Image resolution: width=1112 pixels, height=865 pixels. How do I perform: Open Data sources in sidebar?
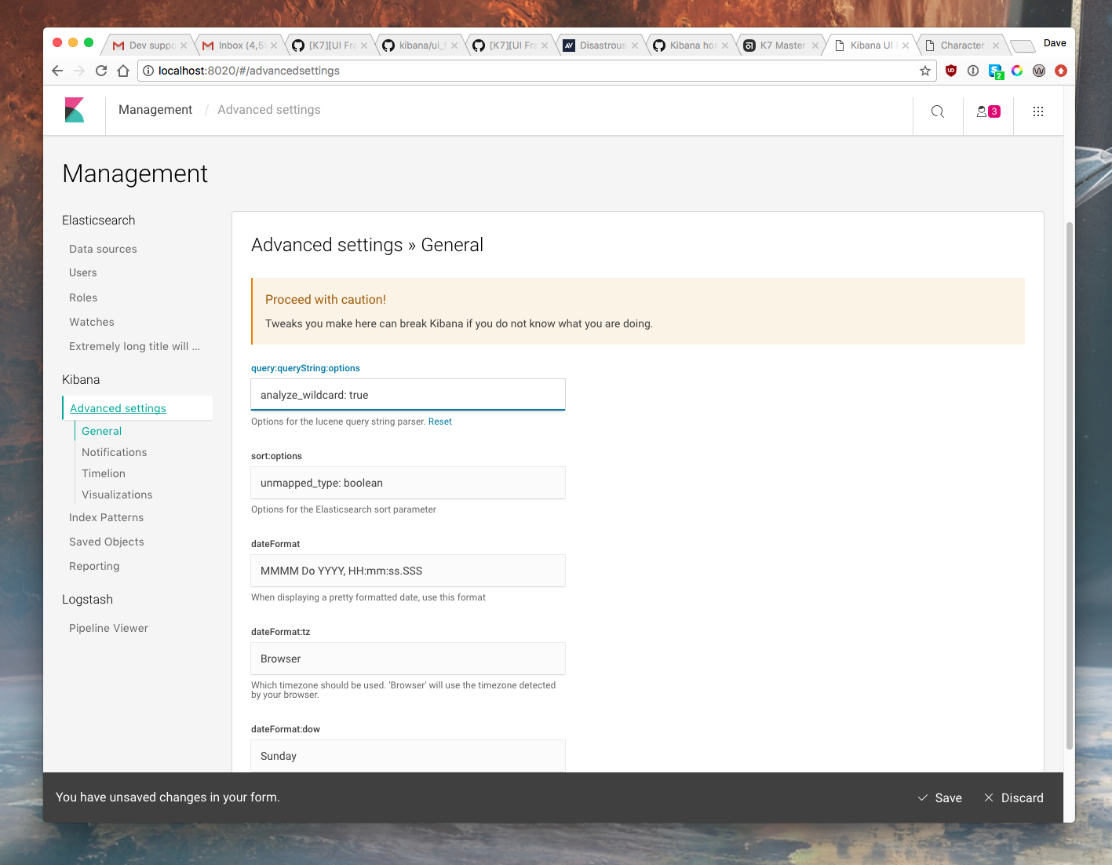click(x=103, y=249)
